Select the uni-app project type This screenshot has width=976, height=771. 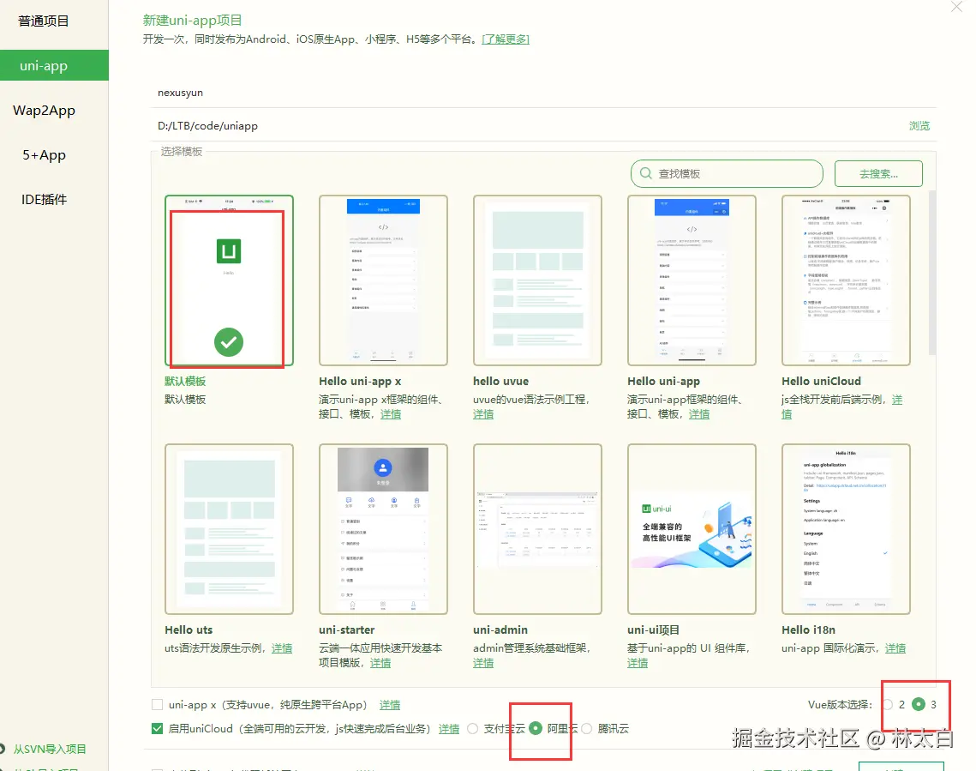coord(54,65)
